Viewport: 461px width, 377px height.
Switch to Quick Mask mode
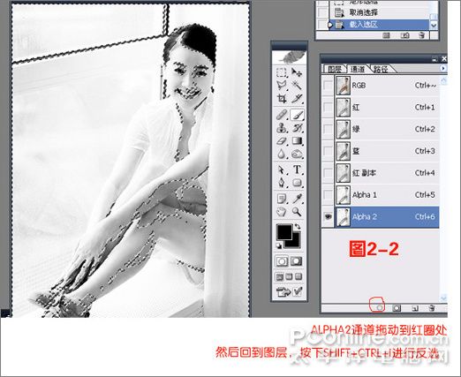pos(297,261)
